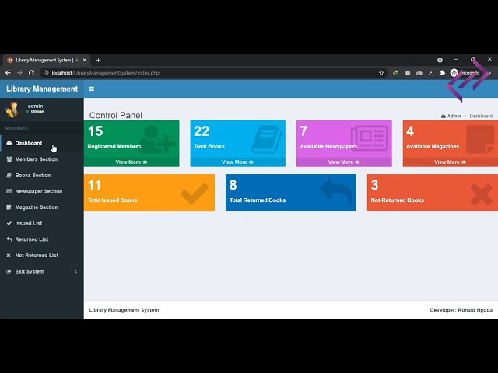Screen dimensions: 498x373
Task: Click the Dashboard breadcrumb text
Action: 481,116
